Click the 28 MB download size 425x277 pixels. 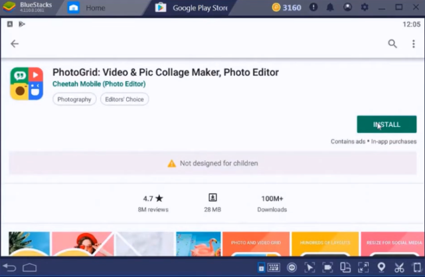point(212,203)
